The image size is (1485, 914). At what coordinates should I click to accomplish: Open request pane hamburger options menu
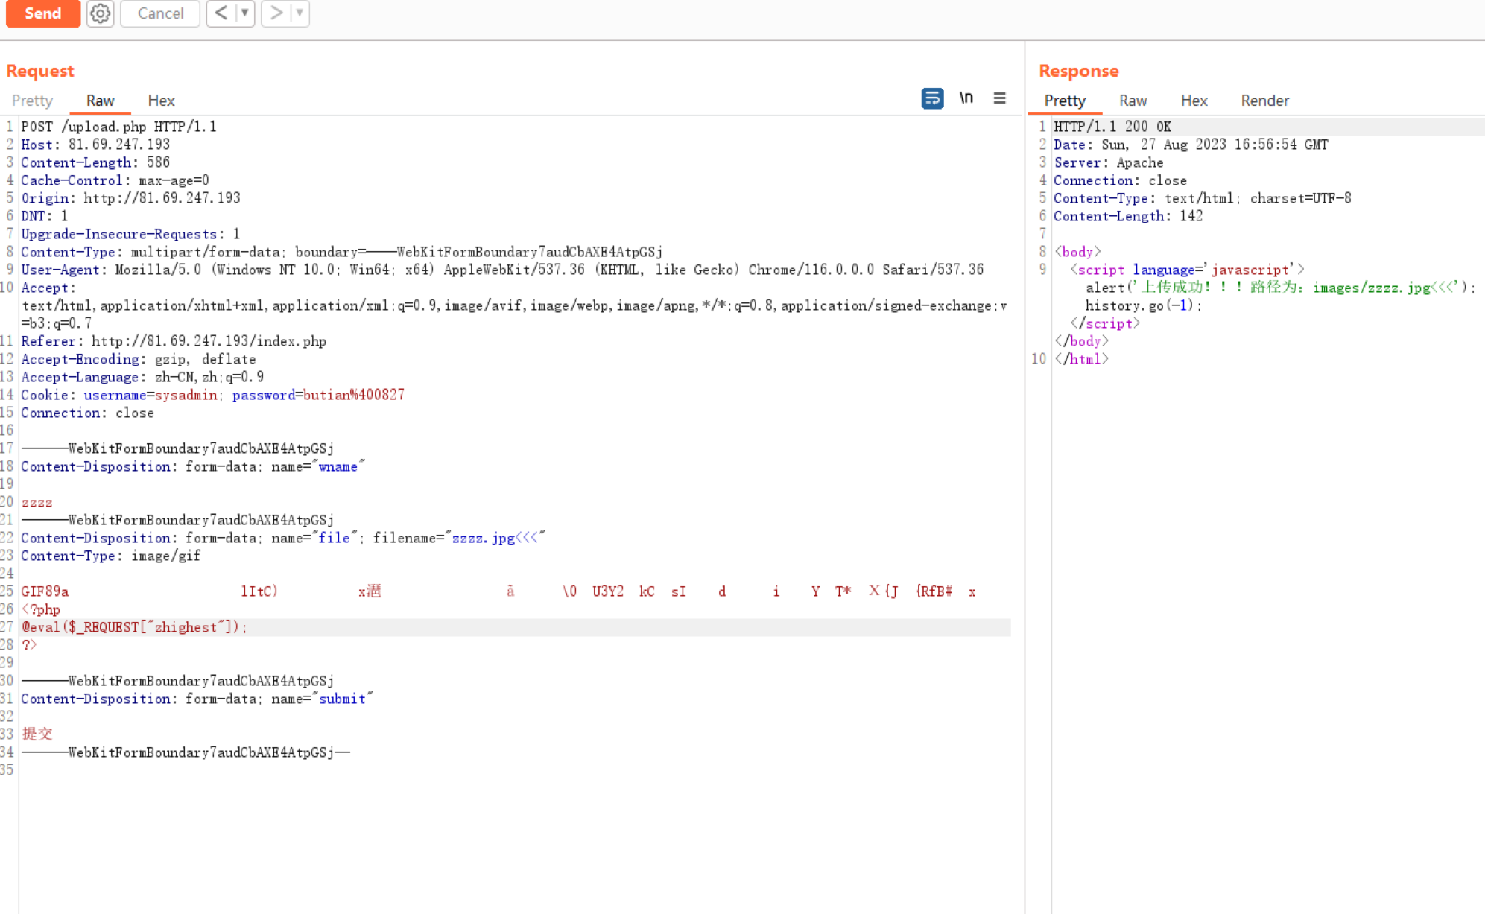999,98
